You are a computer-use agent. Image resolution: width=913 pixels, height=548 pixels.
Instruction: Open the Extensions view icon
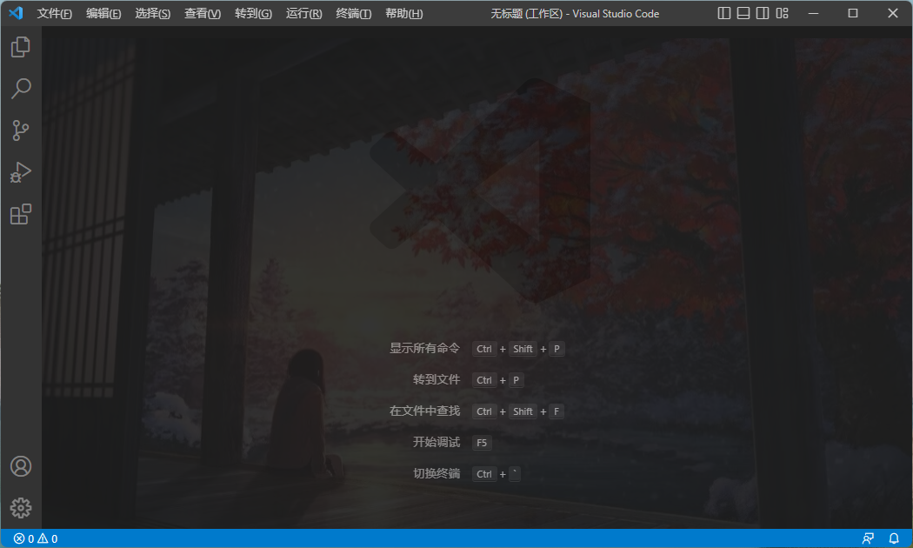(x=20, y=214)
